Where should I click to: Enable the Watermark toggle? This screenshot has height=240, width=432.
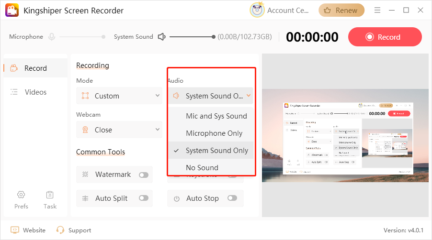point(144,175)
